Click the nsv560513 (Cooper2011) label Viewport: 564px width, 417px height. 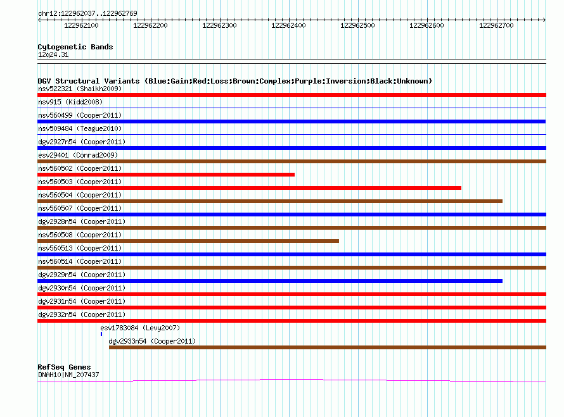click(x=80, y=248)
